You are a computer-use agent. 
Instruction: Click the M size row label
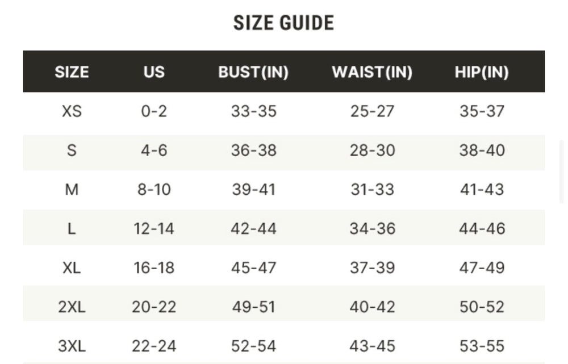(72, 190)
